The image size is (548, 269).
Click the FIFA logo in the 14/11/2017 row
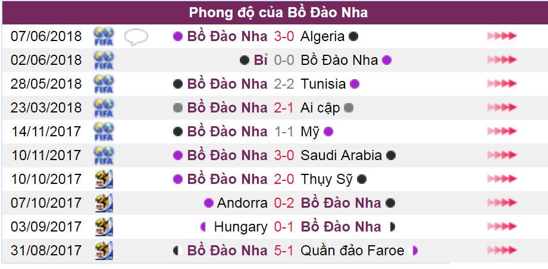(104, 132)
